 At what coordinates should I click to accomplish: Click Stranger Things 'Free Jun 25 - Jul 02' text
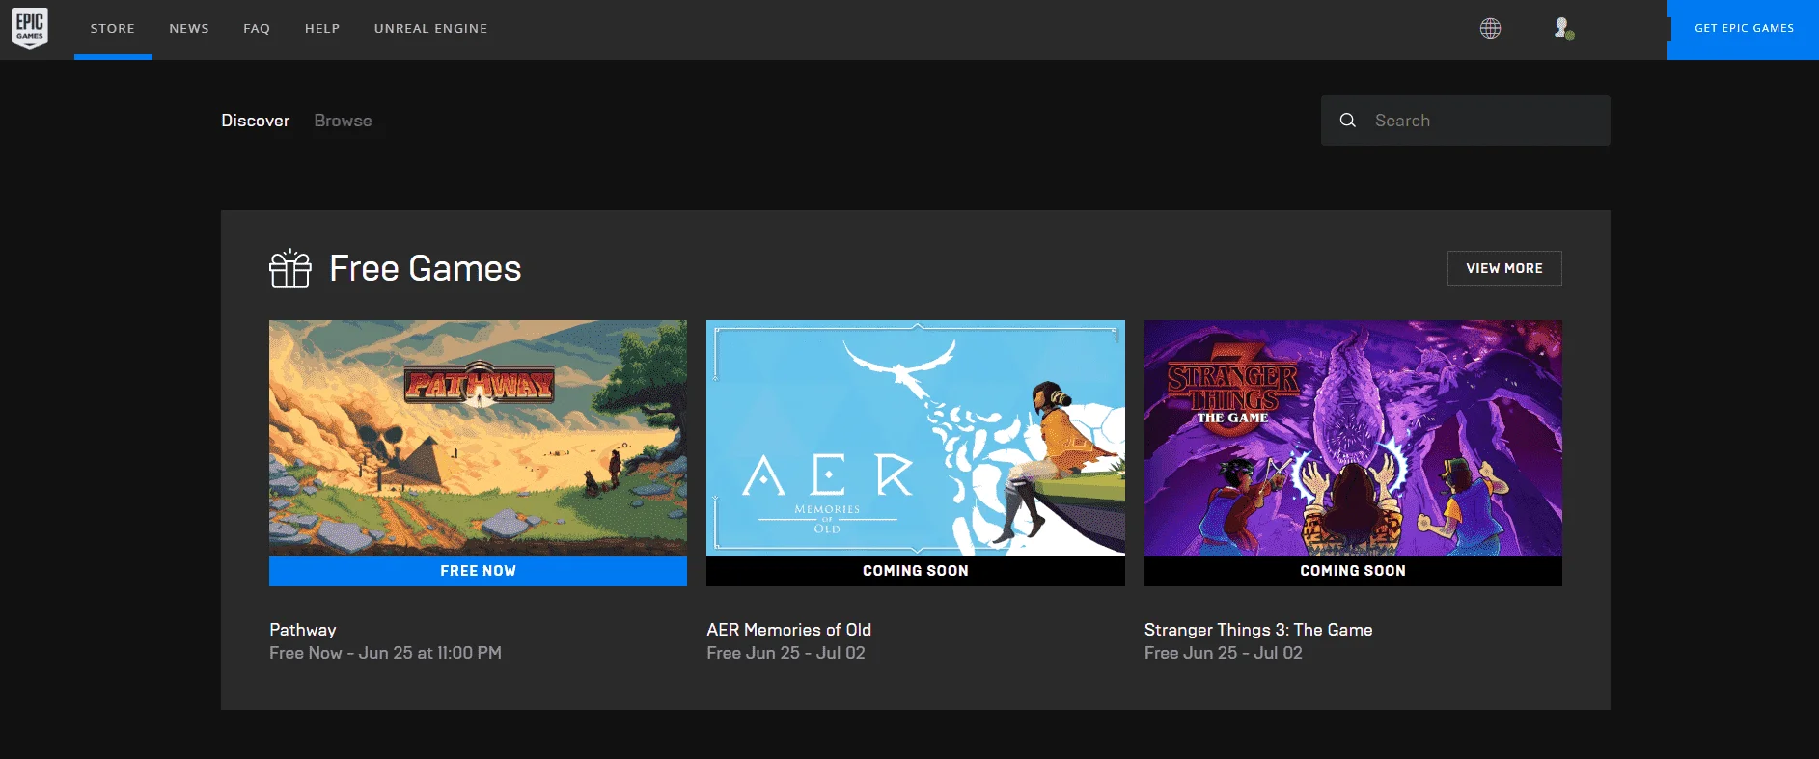[1224, 653]
